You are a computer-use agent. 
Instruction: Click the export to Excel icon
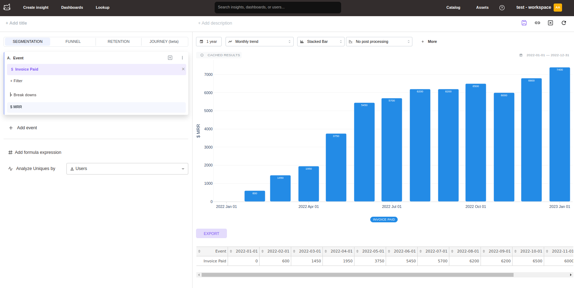[x=550, y=23]
